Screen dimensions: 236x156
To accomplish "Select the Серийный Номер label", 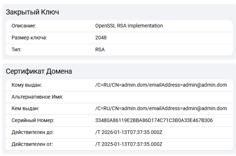I will pyautogui.click(x=33, y=121).
